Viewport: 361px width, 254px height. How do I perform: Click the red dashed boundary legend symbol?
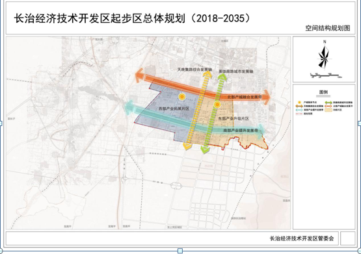(299, 114)
